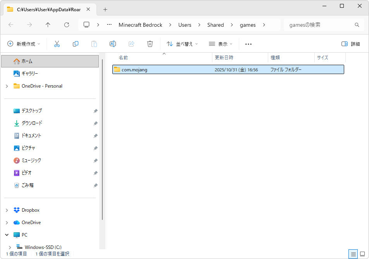Open See more options ellipsis menu

click(248, 44)
